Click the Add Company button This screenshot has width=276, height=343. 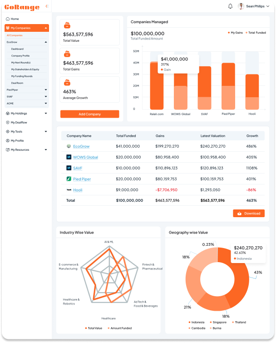pos(89,114)
